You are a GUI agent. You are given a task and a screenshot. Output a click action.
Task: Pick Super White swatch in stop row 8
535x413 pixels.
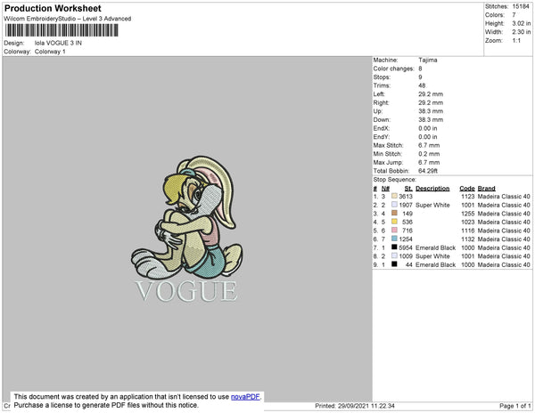pos(394,255)
